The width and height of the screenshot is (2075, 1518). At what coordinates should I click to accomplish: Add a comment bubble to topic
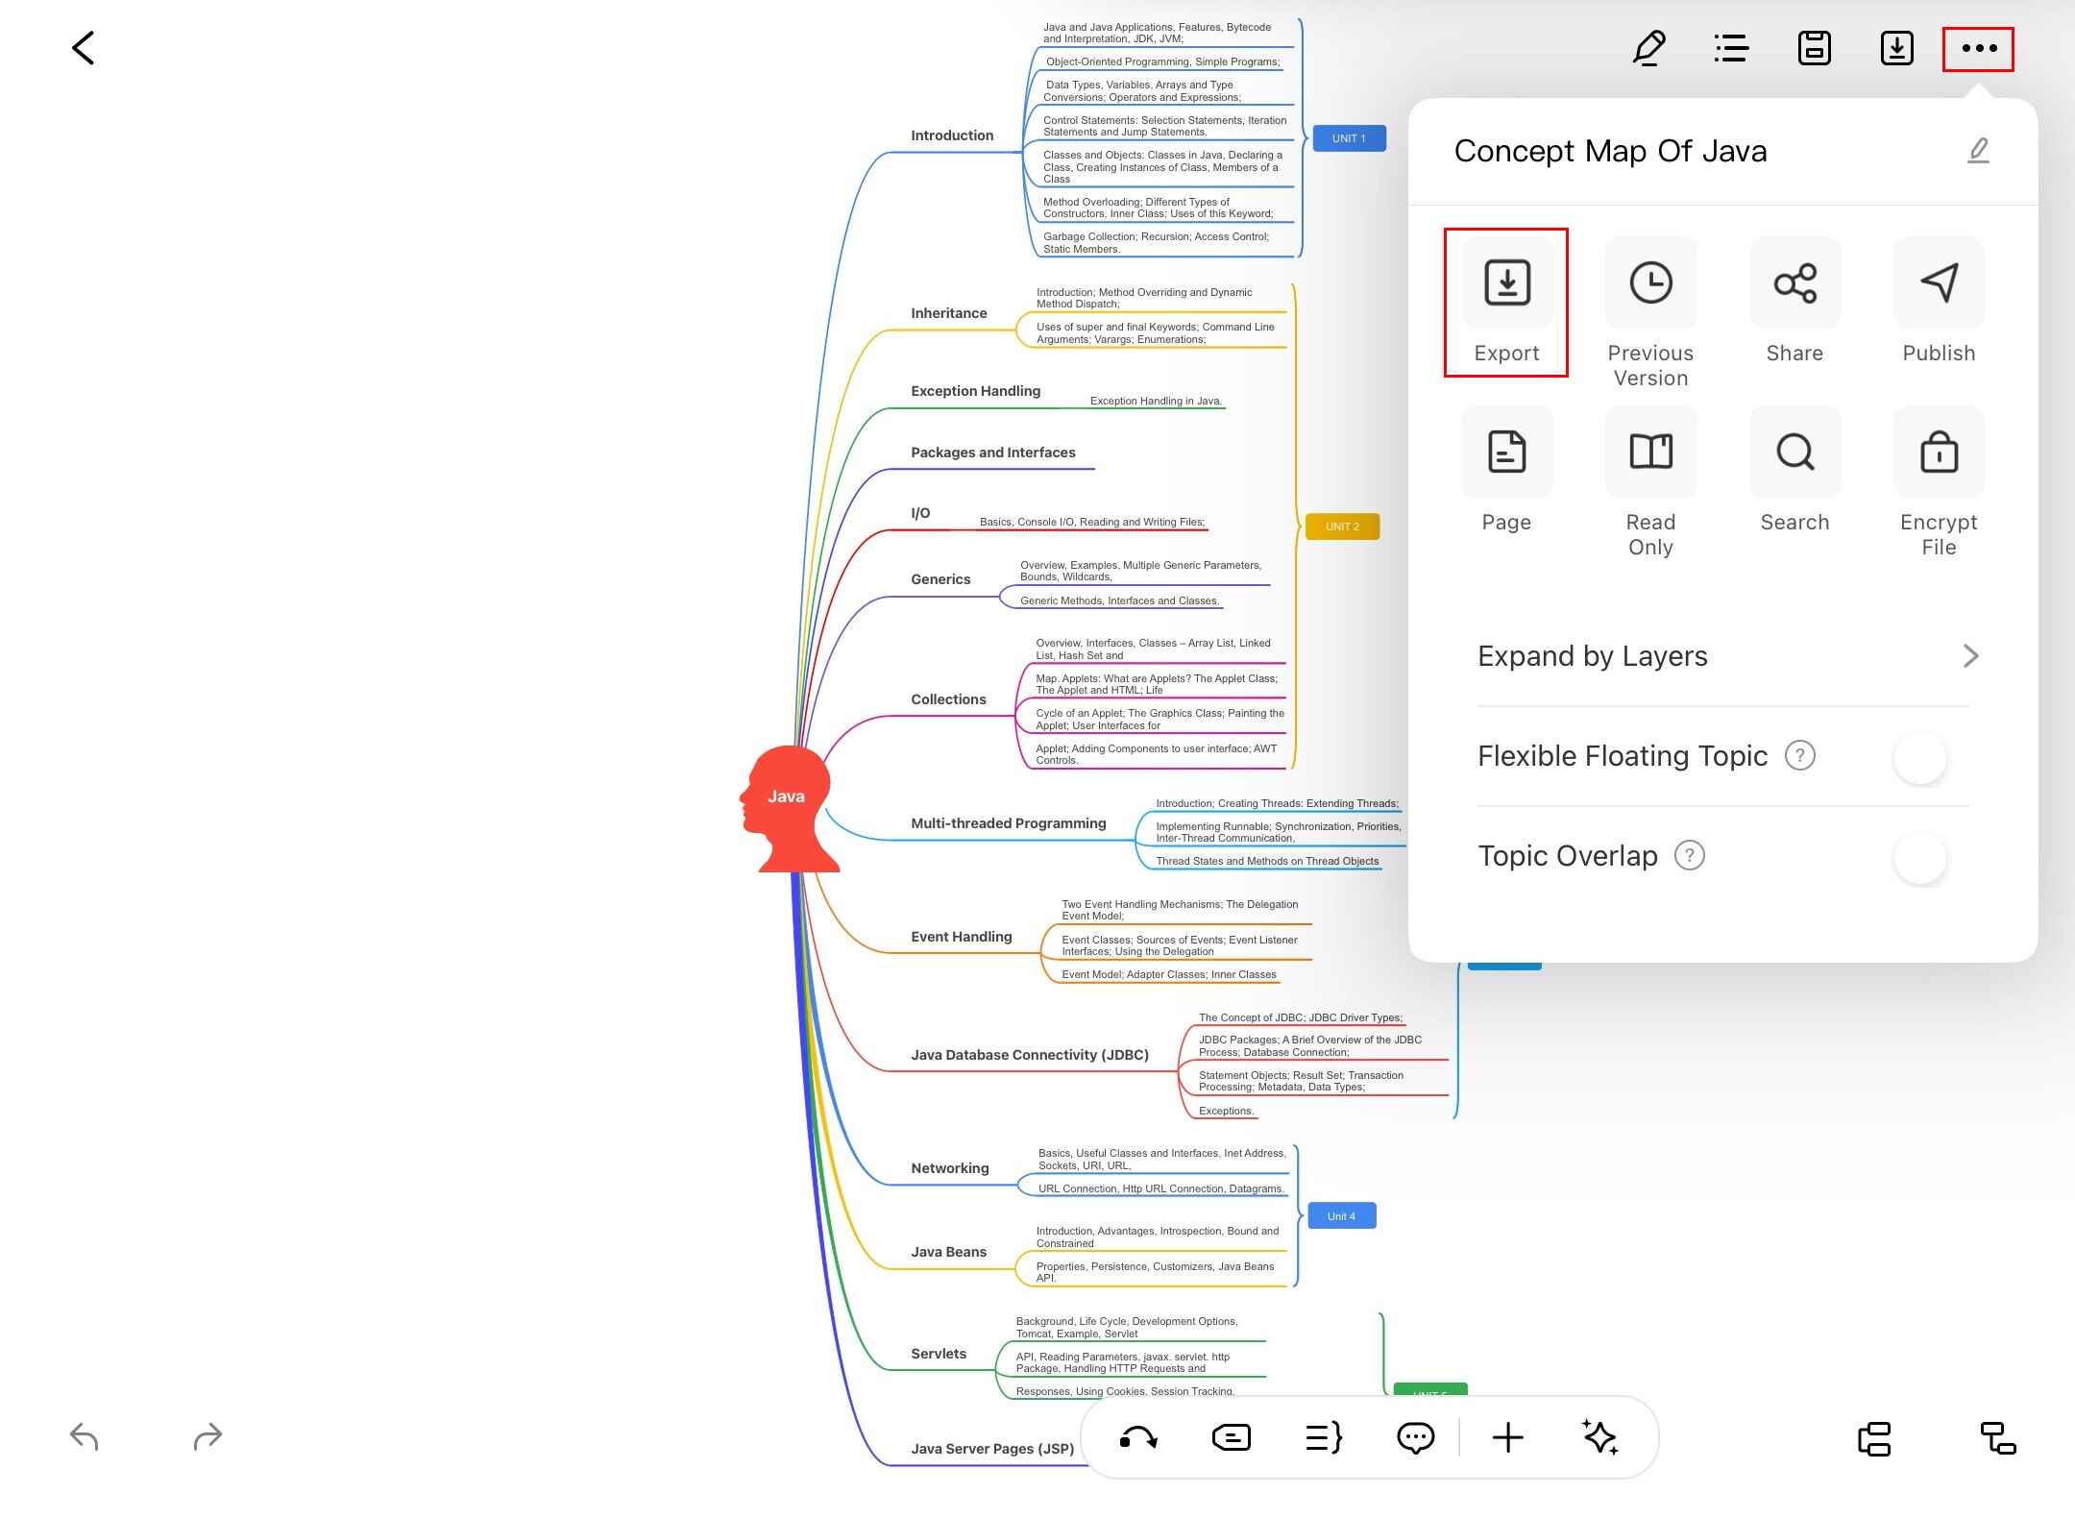1415,1437
